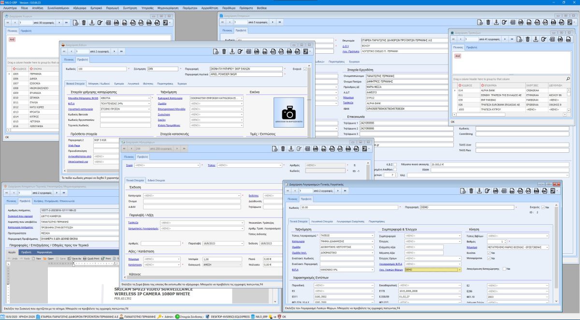
Task: Click the camera image placeholder under Εικόνα
Action: tap(289, 114)
